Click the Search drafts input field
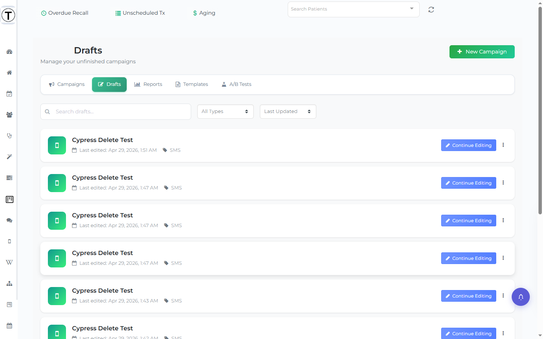This screenshot has height=339, width=543. click(116, 112)
